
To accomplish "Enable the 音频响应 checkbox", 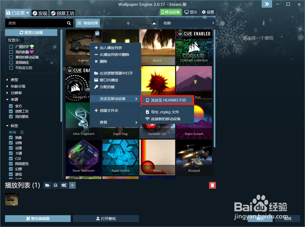I will coord(11,62).
